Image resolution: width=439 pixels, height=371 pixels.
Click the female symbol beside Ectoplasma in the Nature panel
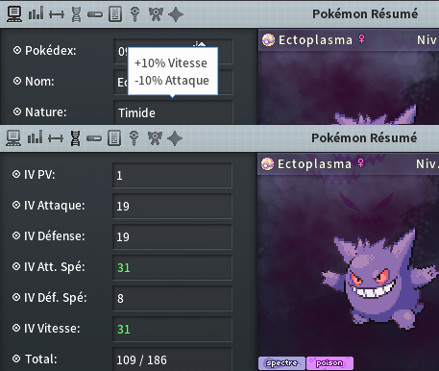(362, 39)
